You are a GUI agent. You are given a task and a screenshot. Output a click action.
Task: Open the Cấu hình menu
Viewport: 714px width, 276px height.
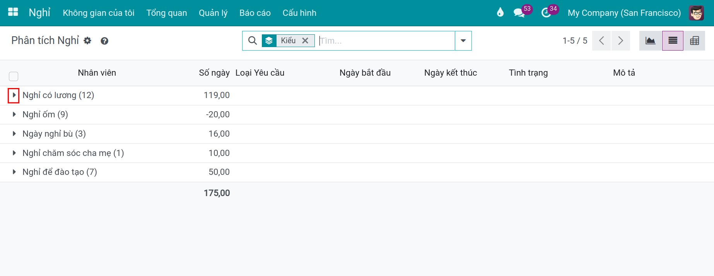pyautogui.click(x=299, y=13)
